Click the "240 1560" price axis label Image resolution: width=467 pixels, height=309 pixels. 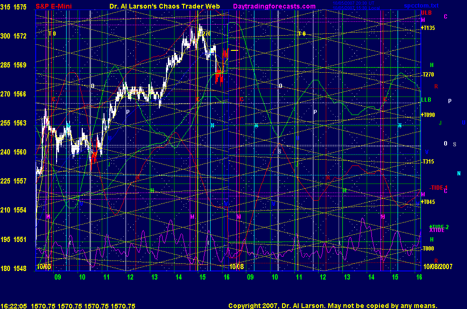point(13,152)
